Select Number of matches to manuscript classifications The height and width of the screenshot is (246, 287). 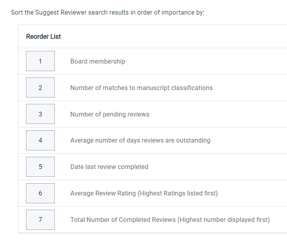pyautogui.click(x=142, y=88)
